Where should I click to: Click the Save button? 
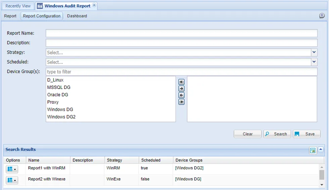[x=307, y=134]
